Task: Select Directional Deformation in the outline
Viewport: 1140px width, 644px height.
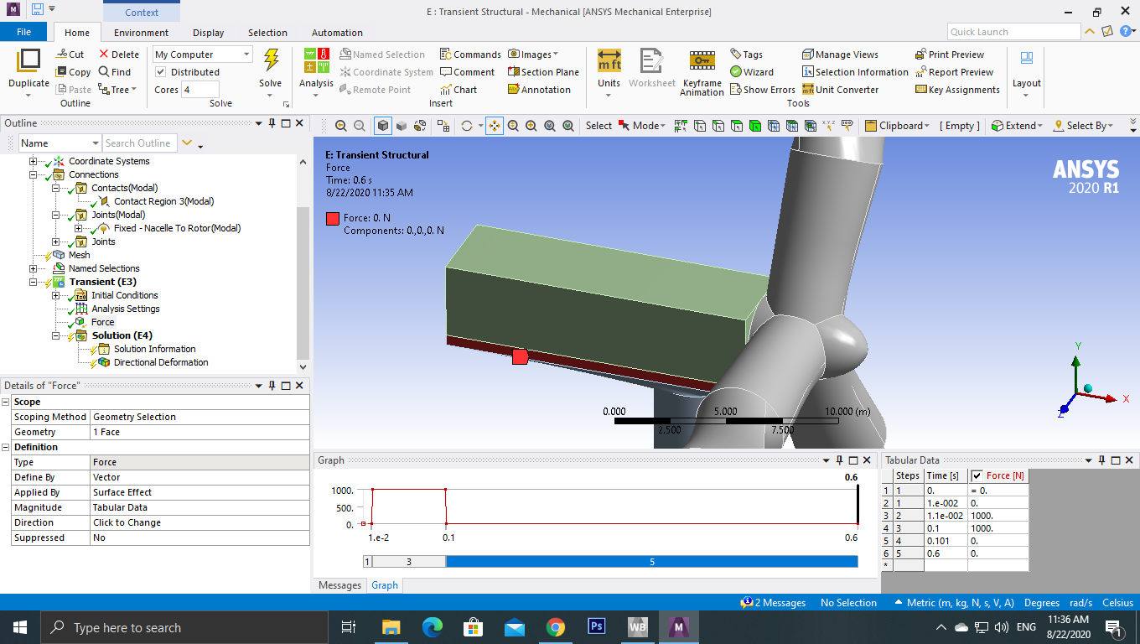Action: [x=161, y=362]
